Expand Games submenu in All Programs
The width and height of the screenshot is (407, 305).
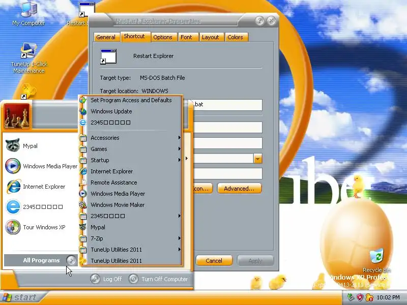pyautogui.click(x=131, y=149)
